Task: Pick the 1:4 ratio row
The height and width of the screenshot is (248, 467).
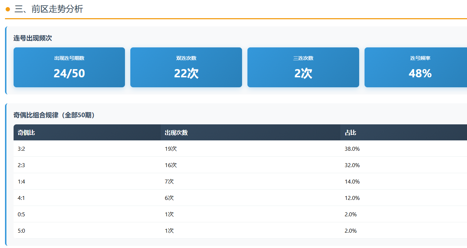Action: point(21,182)
